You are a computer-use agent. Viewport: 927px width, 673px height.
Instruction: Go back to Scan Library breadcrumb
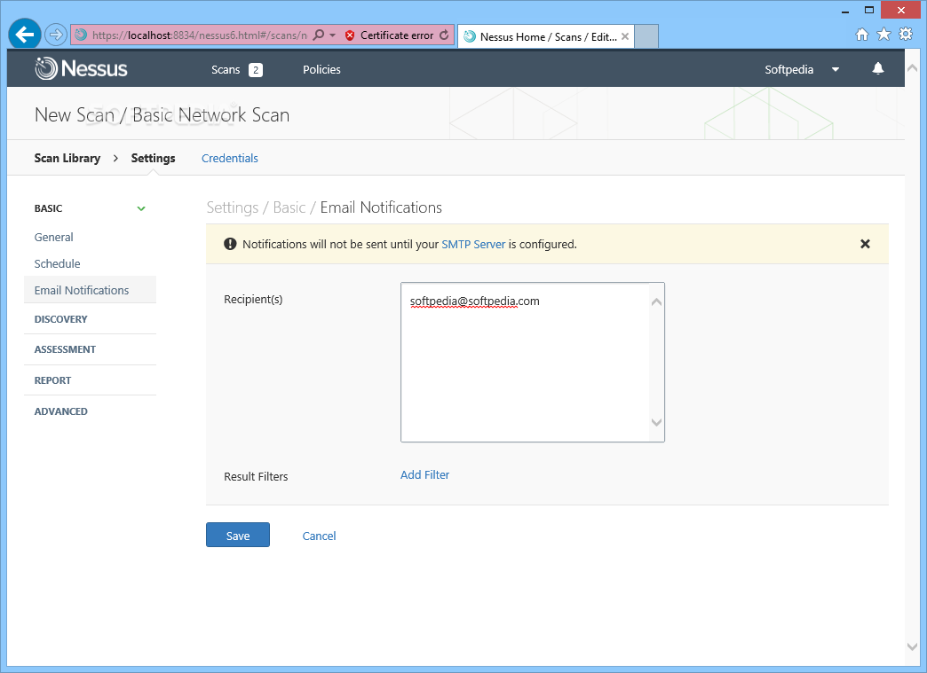(67, 158)
